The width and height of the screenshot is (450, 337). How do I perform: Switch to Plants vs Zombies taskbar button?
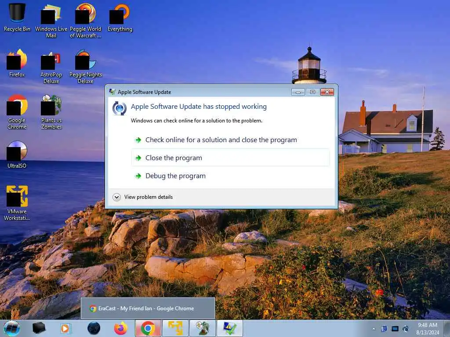coord(203,328)
